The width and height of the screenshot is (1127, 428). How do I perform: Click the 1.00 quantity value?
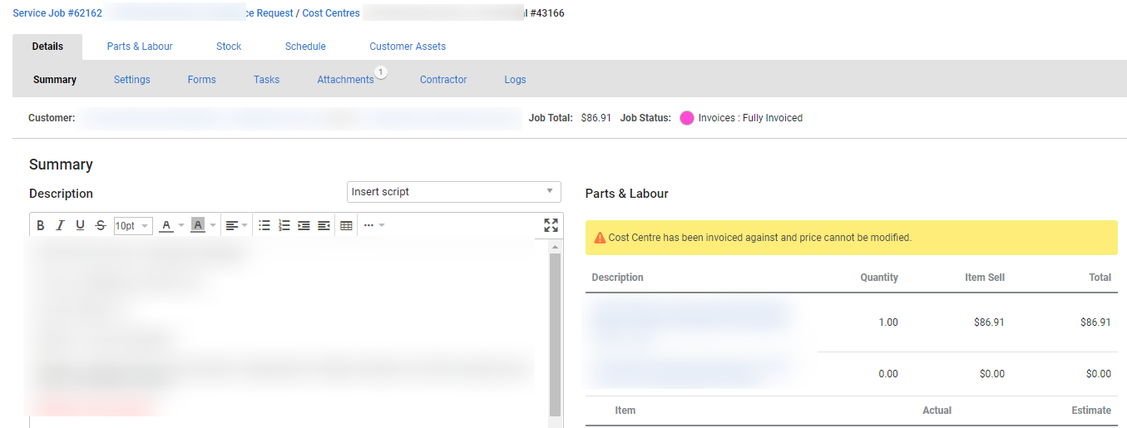click(888, 322)
